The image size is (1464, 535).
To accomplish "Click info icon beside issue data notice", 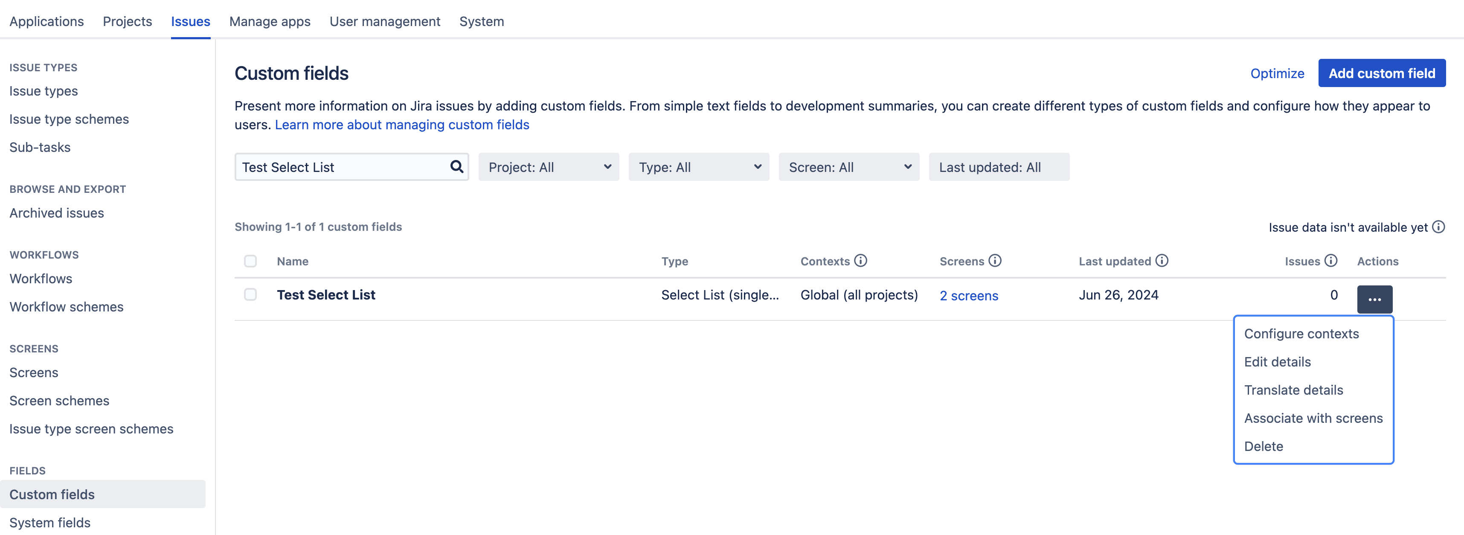I will [1438, 227].
